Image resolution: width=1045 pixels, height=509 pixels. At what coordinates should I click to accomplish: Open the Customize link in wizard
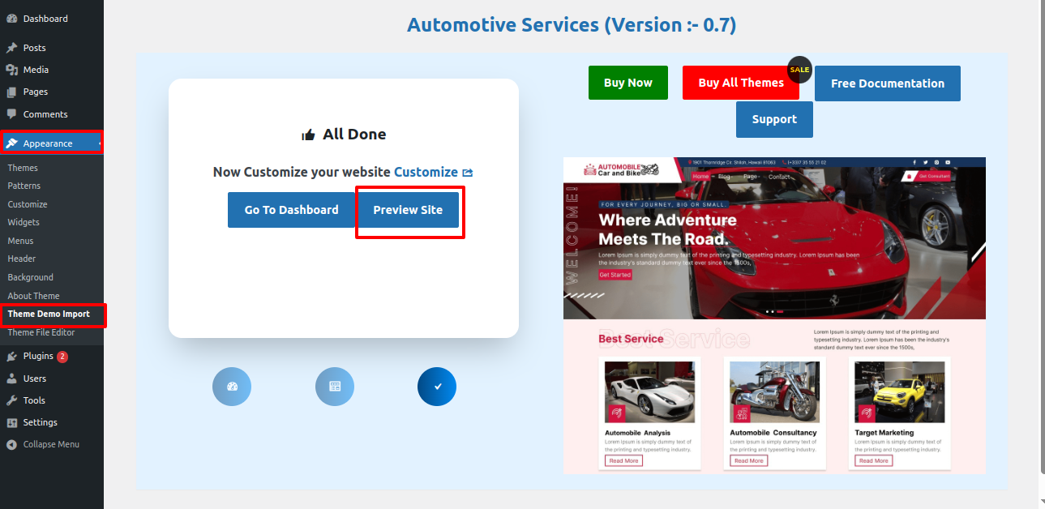(426, 172)
